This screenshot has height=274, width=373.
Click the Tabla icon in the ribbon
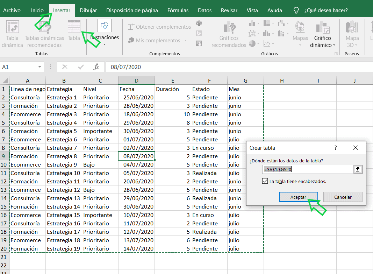(x=74, y=27)
